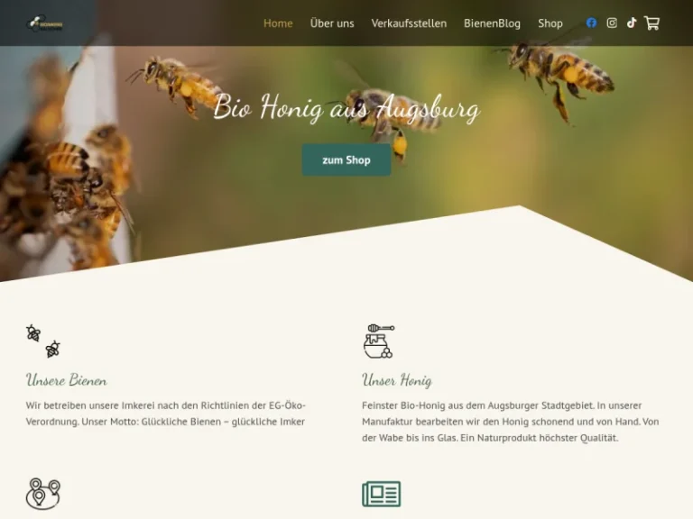This screenshot has width=693, height=519.
Task: Click the Bio Honig aus Augsburg title
Action: pos(346,107)
